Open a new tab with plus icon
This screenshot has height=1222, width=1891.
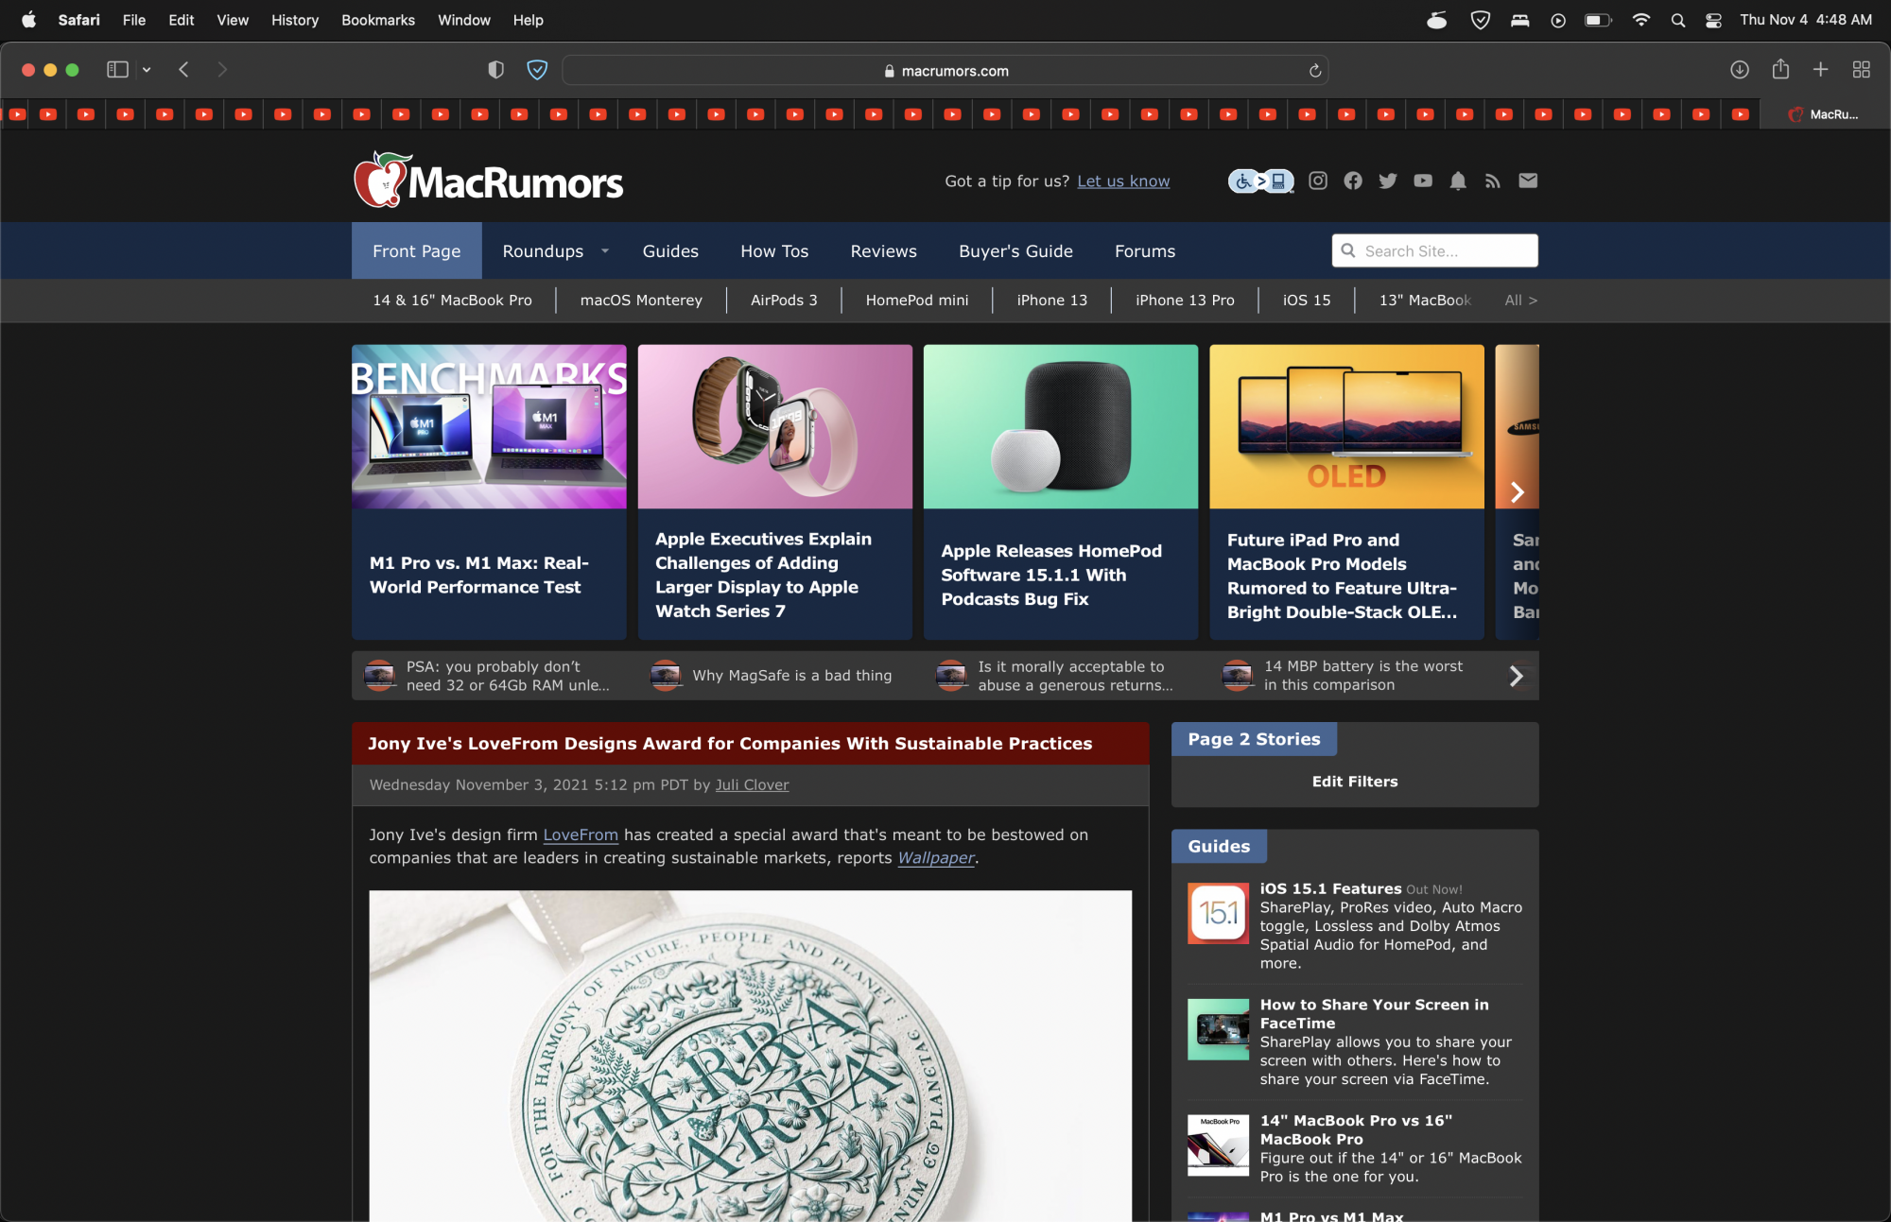[1820, 70]
